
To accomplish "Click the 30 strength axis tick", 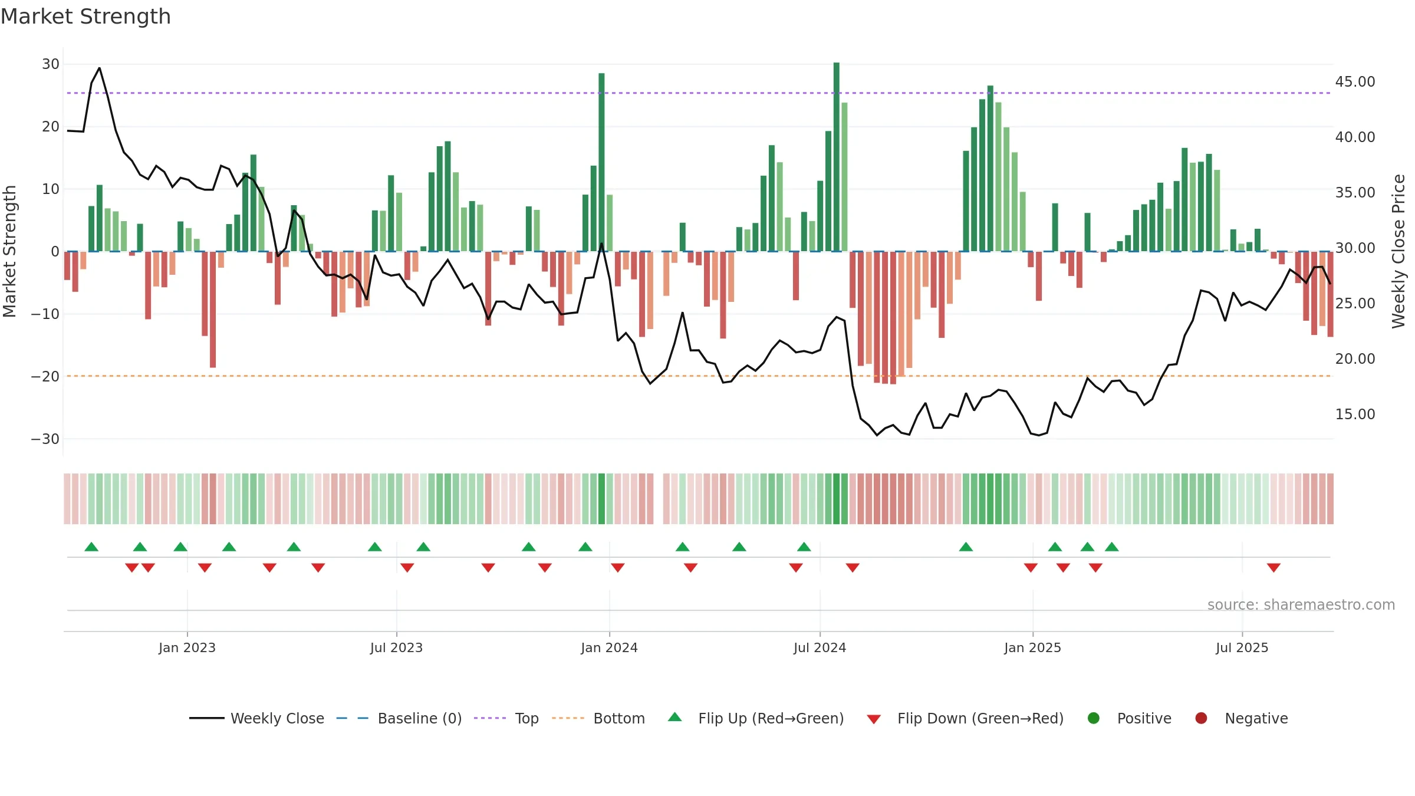I will (51, 64).
